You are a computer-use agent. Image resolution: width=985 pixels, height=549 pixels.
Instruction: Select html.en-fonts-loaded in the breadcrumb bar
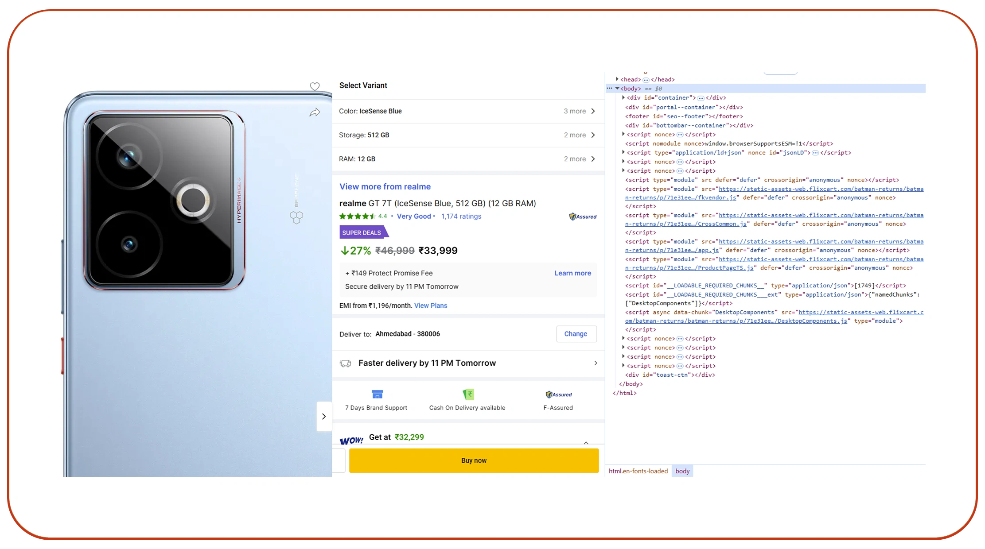pyautogui.click(x=638, y=471)
